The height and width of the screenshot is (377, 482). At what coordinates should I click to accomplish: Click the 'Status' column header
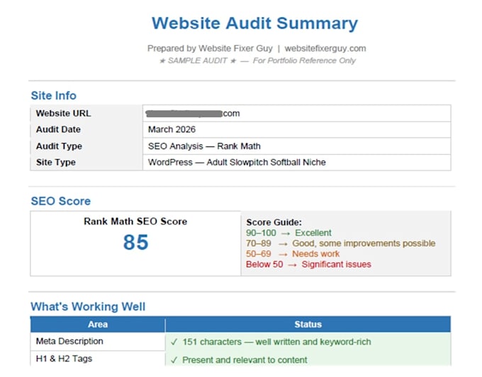(x=308, y=325)
